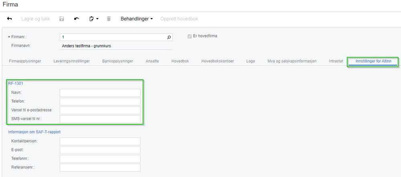The image size is (401, 177).
Task: Open the Leveringsinnstillinger tab
Action: pyautogui.click(x=71, y=61)
